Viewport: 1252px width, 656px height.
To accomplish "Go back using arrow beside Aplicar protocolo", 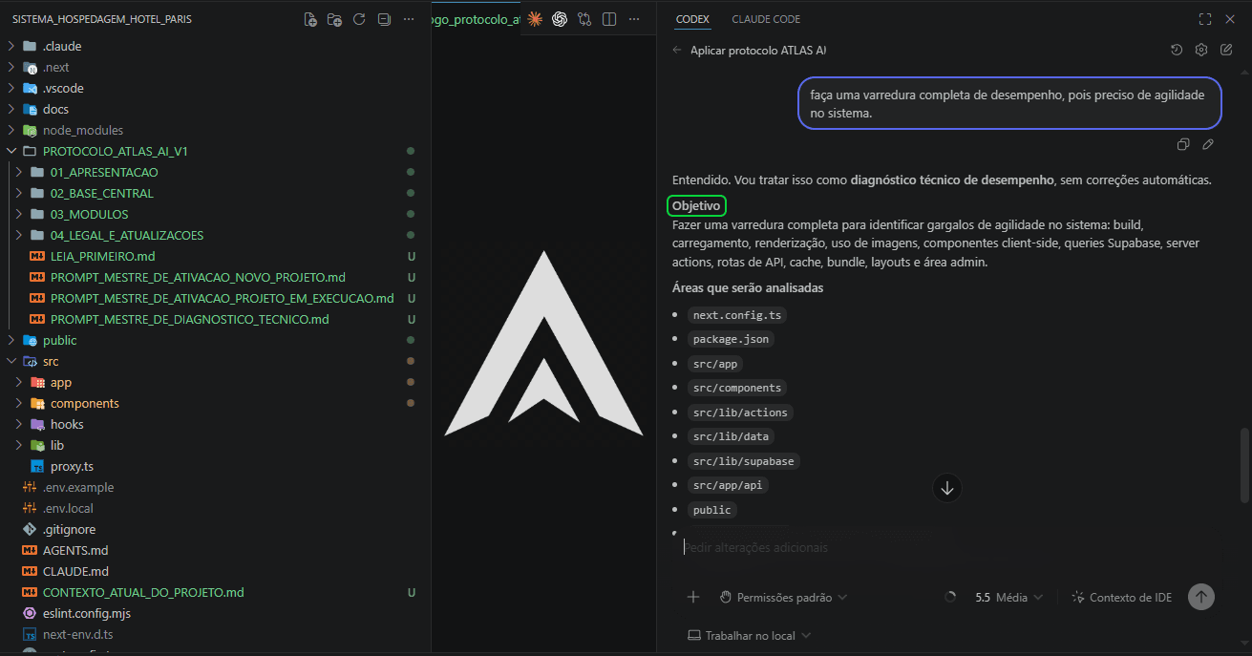I will tap(677, 50).
